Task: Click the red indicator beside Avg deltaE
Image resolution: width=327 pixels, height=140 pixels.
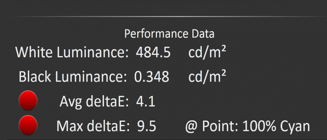Action: pos(28,101)
